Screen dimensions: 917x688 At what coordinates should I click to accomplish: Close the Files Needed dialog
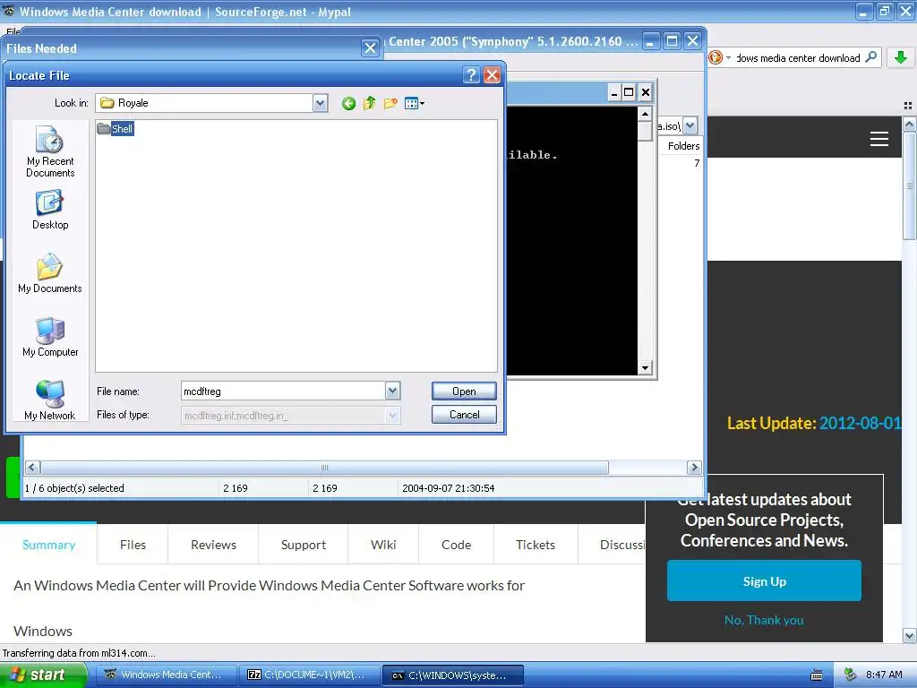click(x=370, y=48)
